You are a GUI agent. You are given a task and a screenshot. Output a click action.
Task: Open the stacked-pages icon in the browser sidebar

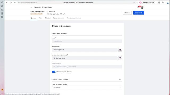click(x=2, y=6)
